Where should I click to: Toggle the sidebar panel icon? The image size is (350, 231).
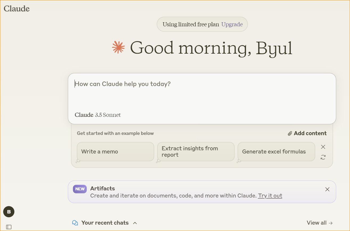(x=9, y=227)
